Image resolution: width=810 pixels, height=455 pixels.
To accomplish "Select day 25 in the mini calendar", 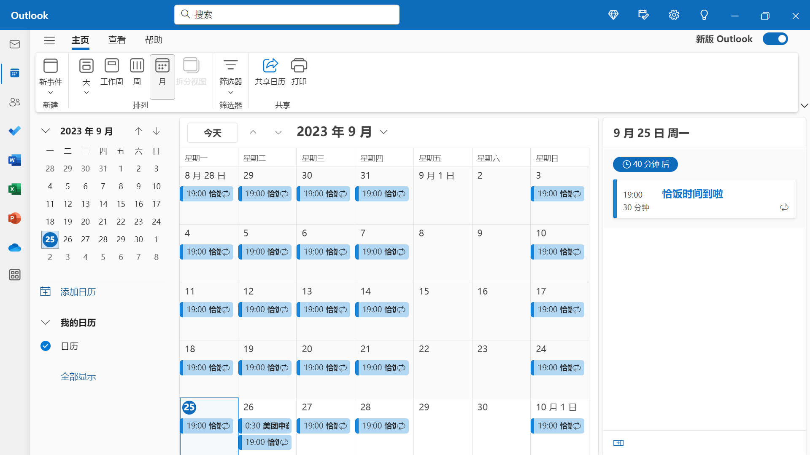I will pyautogui.click(x=50, y=239).
